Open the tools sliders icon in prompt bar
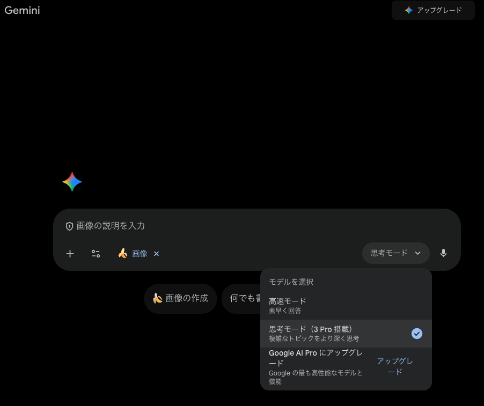 [96, 254]
